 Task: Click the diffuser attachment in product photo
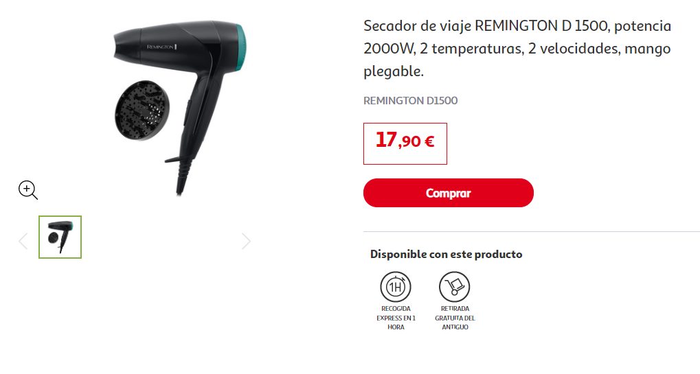142,110
